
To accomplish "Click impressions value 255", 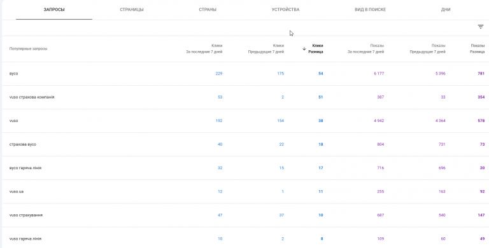I will 381,191.
